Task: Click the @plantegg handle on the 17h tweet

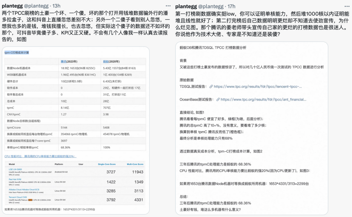Action: (211, 6)
